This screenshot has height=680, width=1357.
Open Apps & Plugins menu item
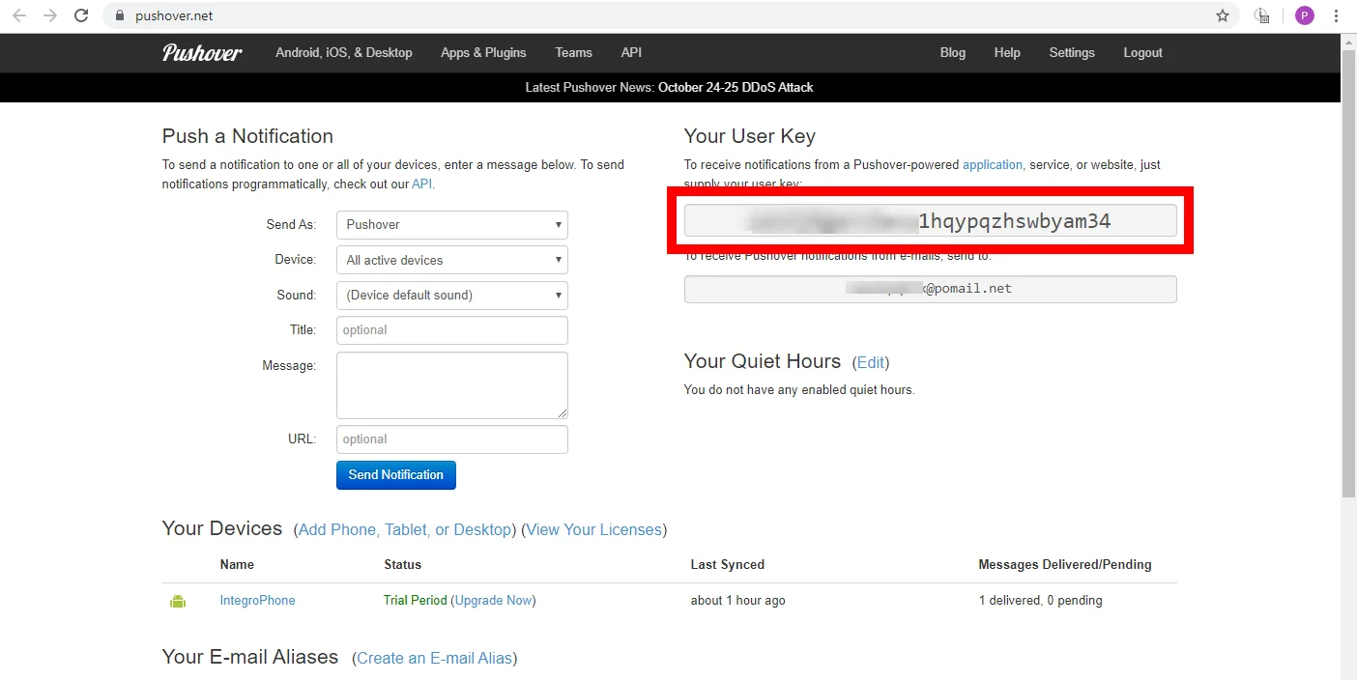[x=483, y=53]
